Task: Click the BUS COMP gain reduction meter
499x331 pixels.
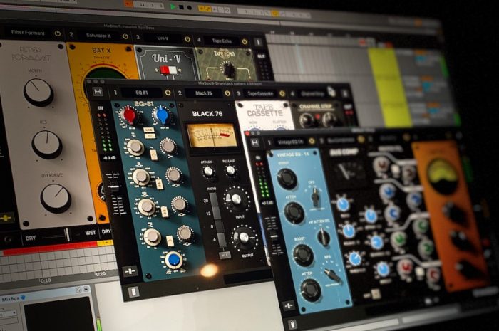Action: (348, 172)
